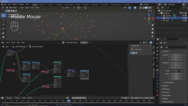The image size is (188, 106).
Task: Toggle visibility eye for Collection
Action: [x=183, y=13]
